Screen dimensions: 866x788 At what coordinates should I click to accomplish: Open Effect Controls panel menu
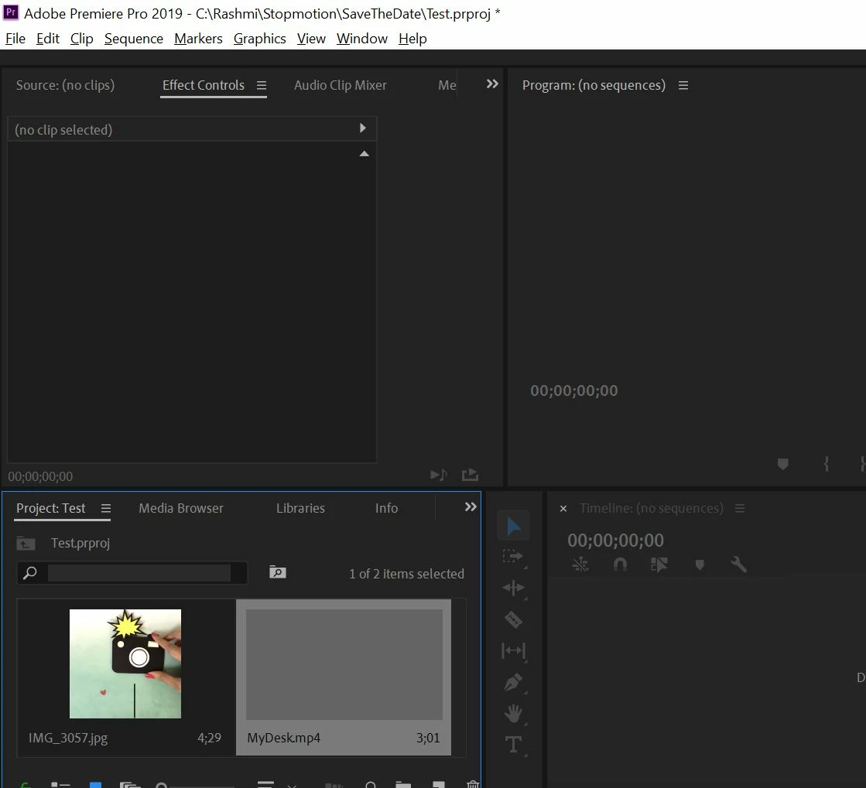[262, 86]
